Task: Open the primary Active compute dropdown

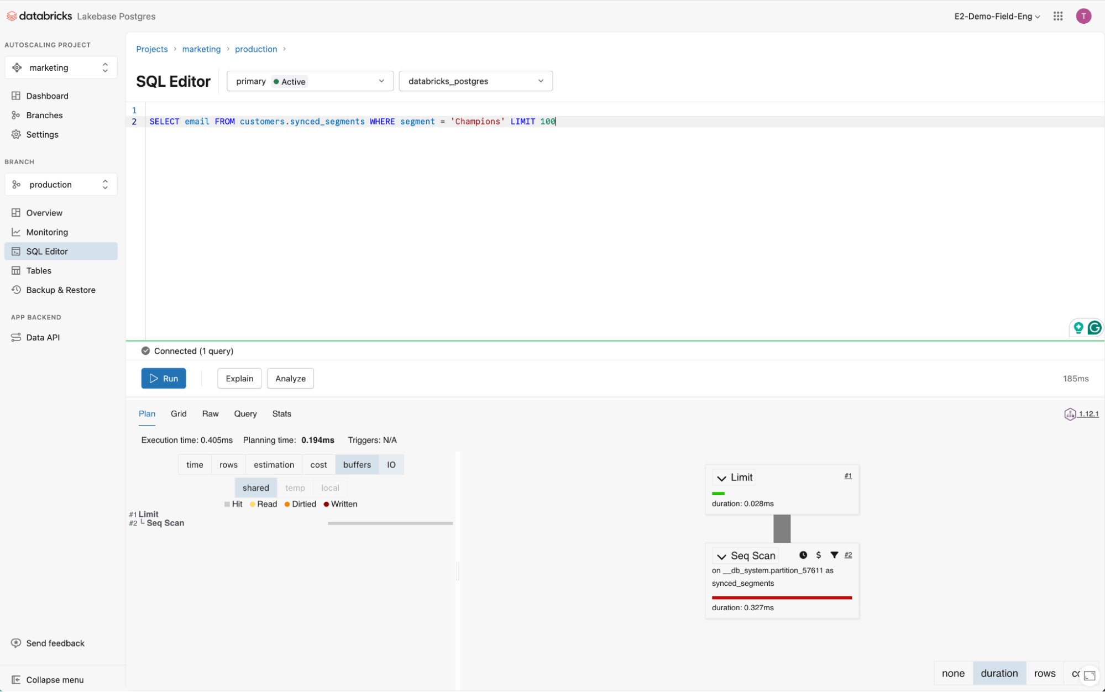Action: pyautogui.click(x=310, y=81)
